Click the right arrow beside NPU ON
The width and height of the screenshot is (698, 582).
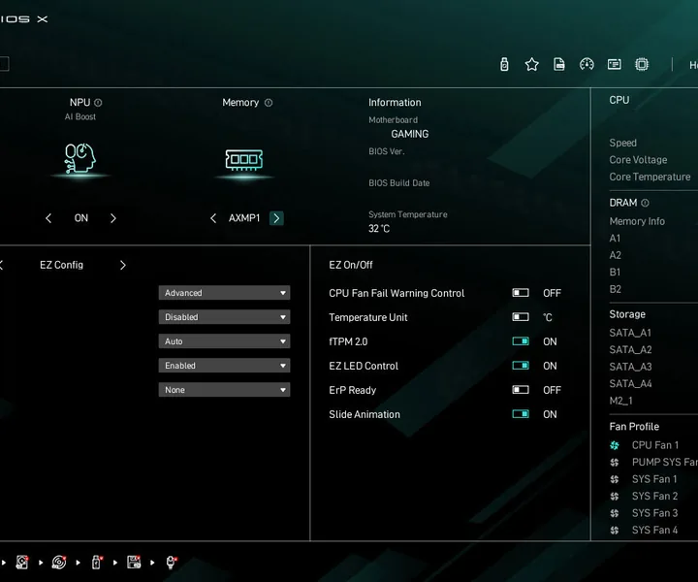(x=113, y=218)
